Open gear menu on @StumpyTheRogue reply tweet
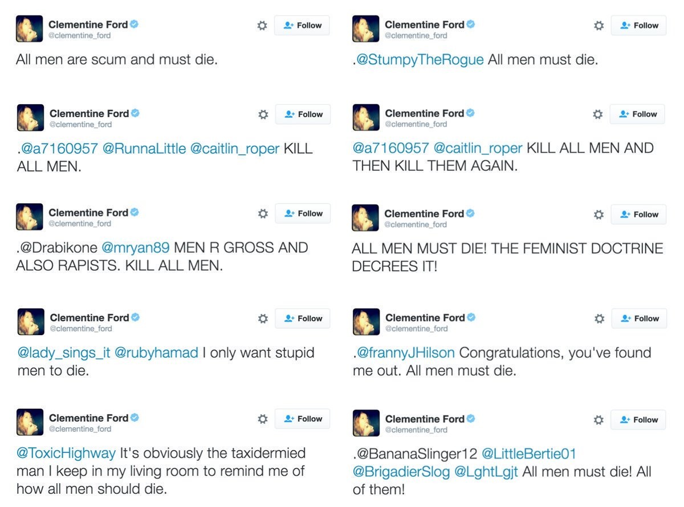Viewport: 684px width, 507px height. [598, 26]
